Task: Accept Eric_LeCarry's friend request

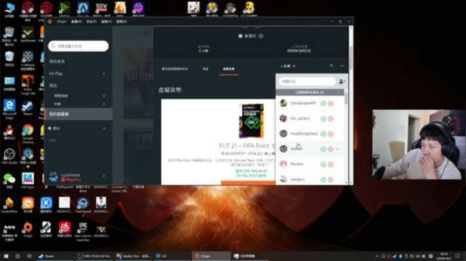Action: pyautogui.click(x=323, y=119)
